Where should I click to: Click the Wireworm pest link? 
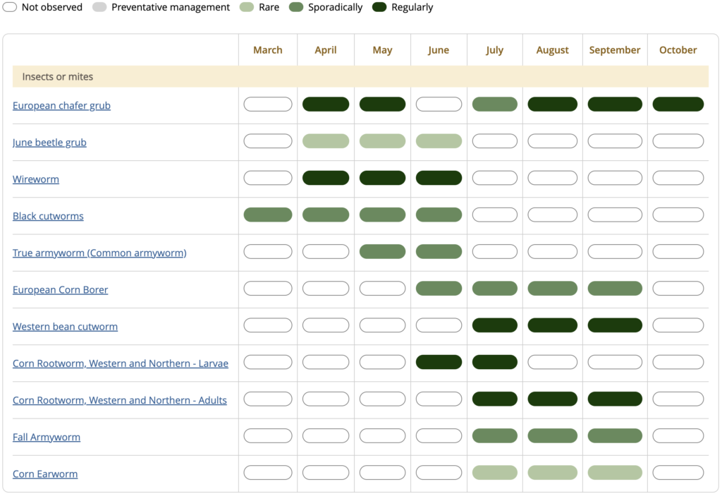pyautogui.click(x=36, y=179)
